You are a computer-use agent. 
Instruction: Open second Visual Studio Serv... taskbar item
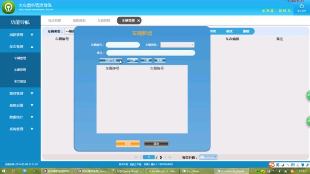point(93,171)
